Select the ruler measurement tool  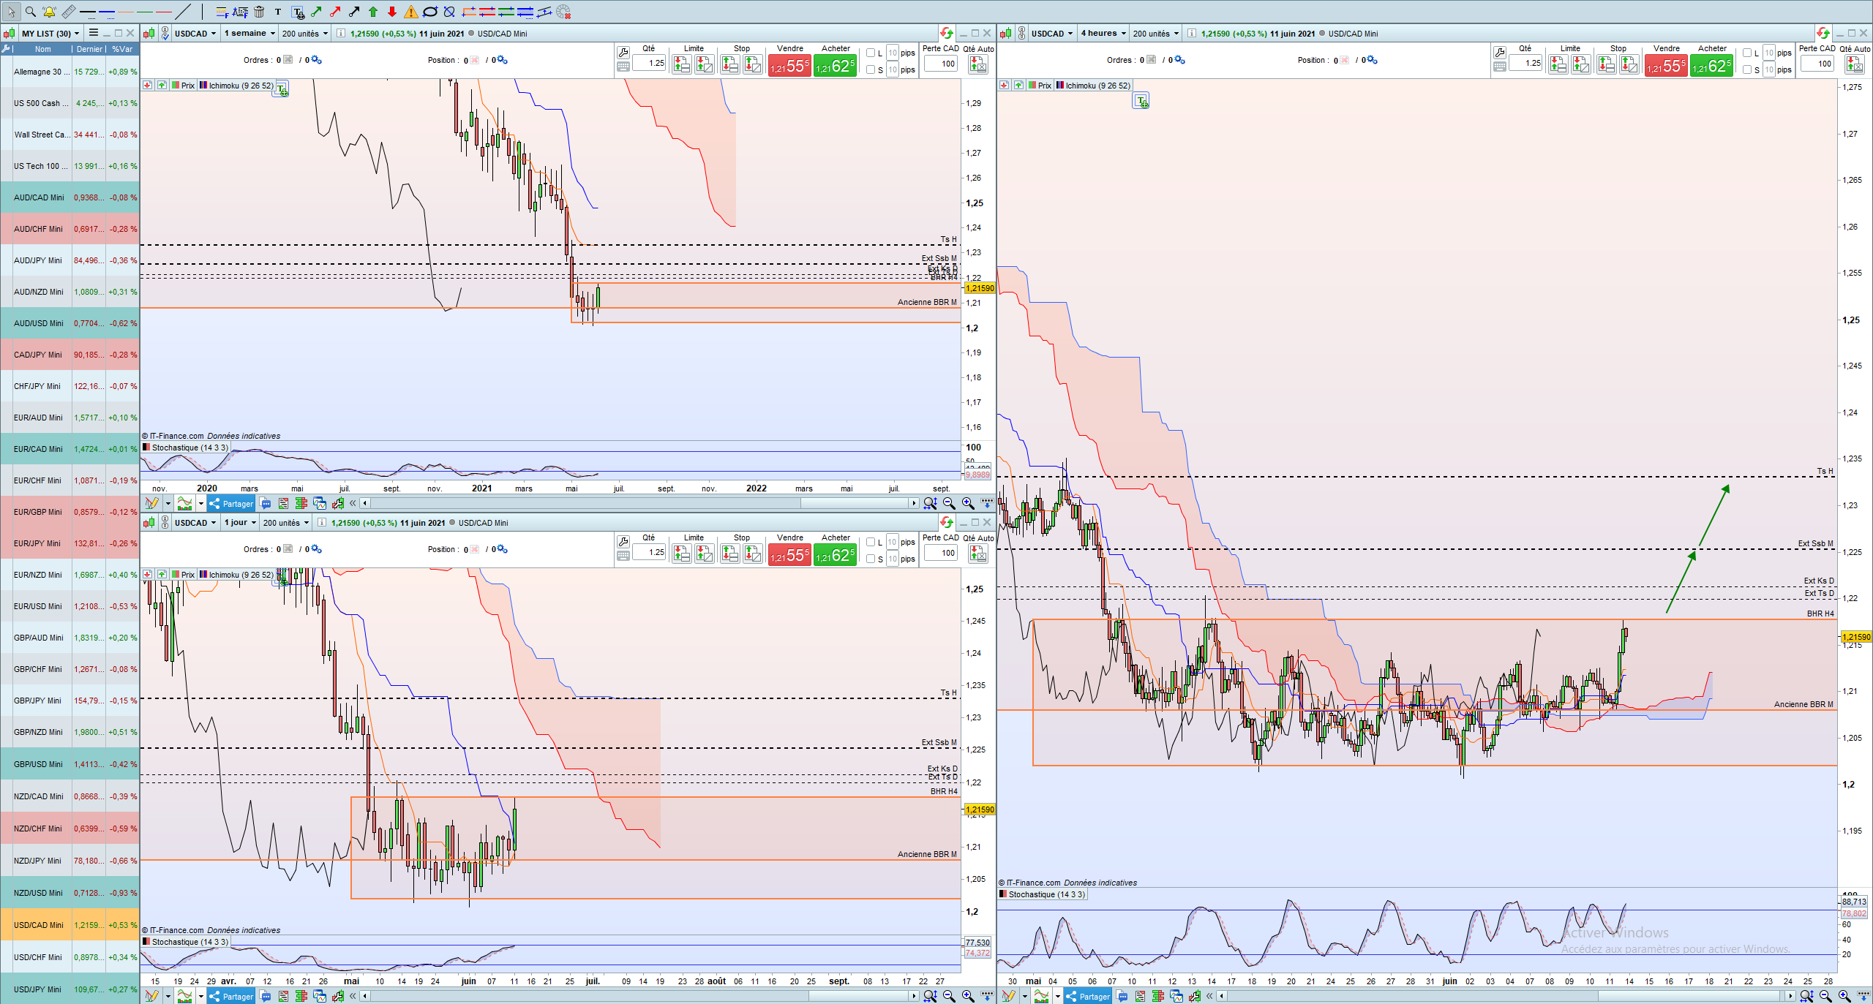coord(68,12)
